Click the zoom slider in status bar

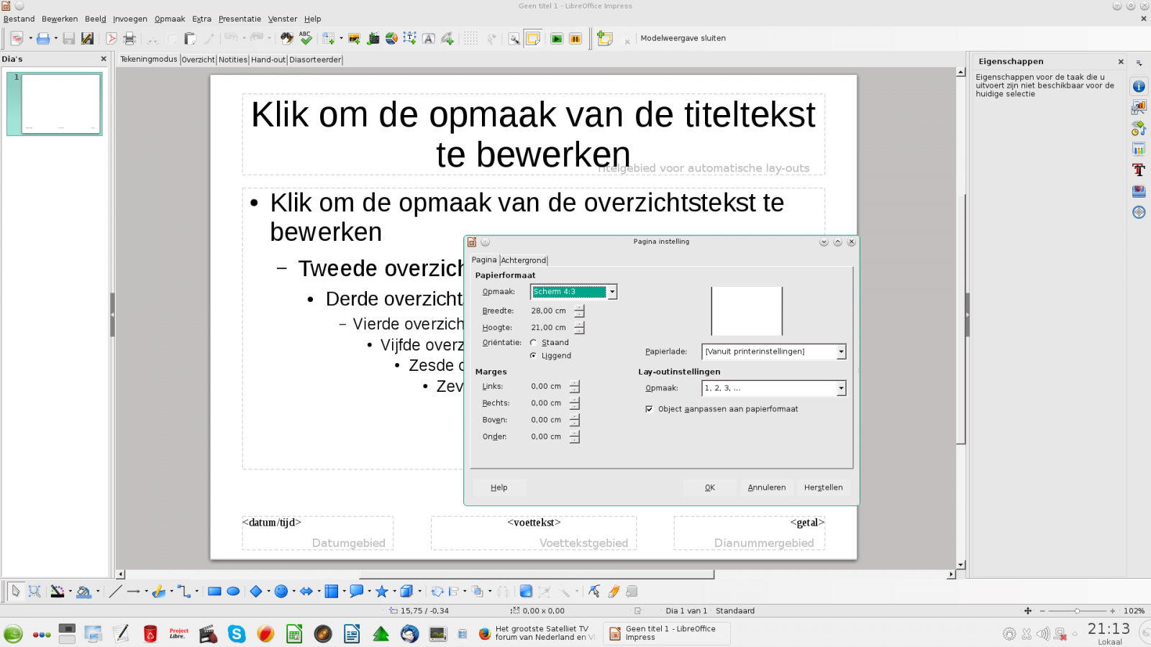click(1077, 611)
